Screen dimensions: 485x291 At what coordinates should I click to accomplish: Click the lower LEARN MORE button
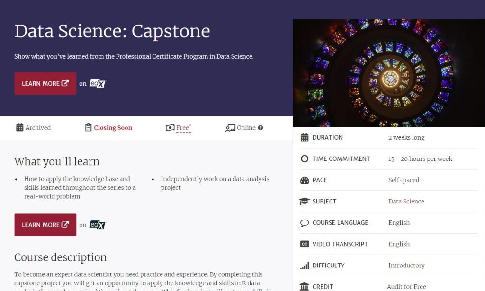click(45, 225)
